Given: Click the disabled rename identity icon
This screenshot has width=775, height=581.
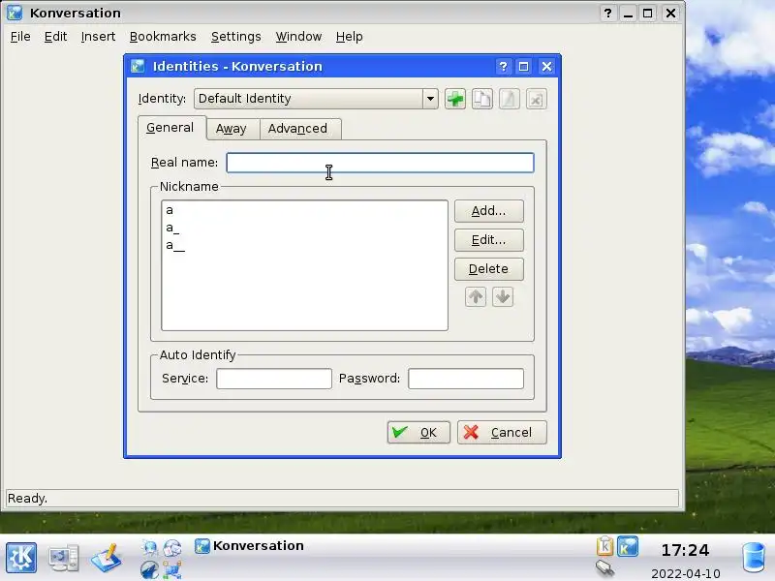Looking at the screenshot, I should coord(510,99).
